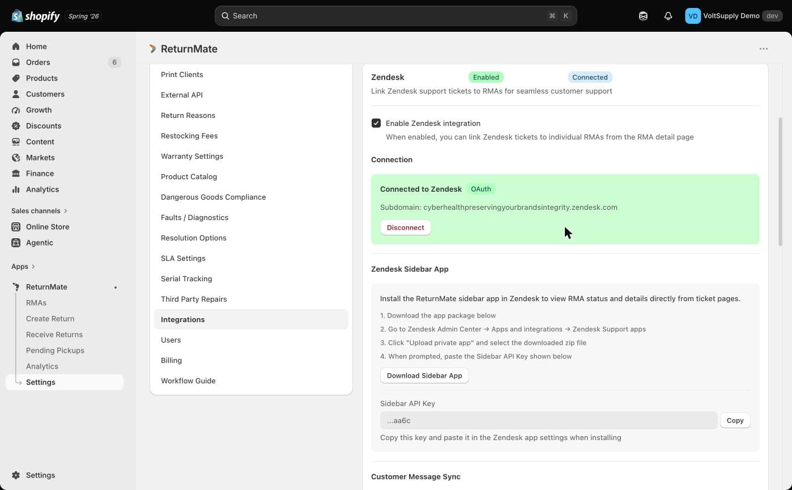Click the Discounts icon in sidebar

point(16,126)
